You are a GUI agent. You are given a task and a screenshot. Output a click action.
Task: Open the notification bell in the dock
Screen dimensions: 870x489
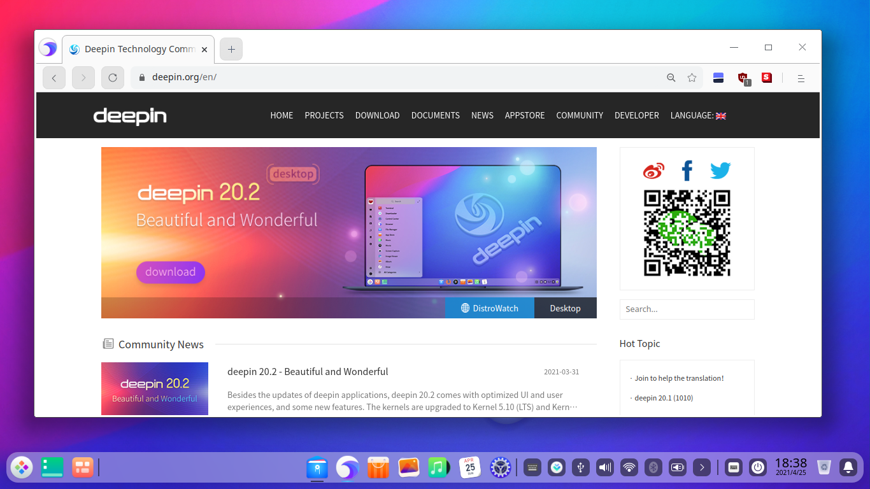point(848,467)
